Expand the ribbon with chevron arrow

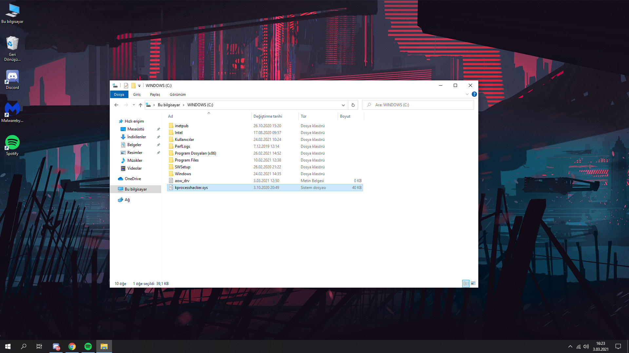tap(467, 94)
